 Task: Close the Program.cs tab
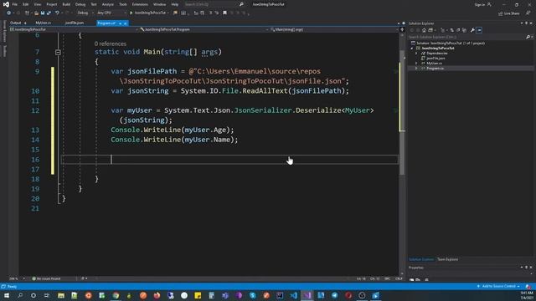[125, 23]
